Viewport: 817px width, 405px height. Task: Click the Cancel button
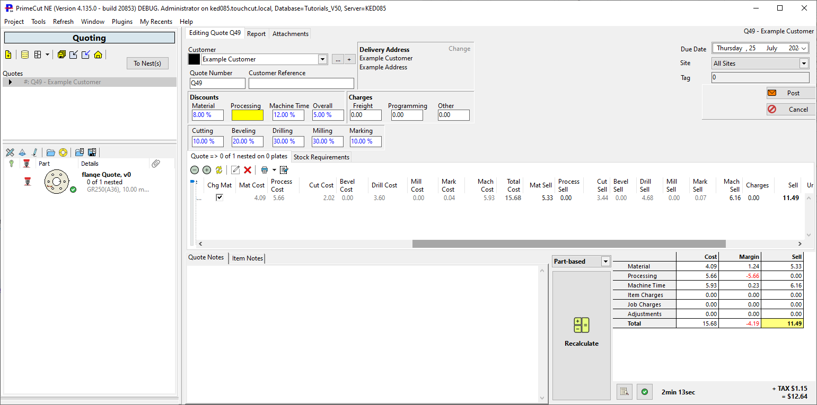[790, 109]
